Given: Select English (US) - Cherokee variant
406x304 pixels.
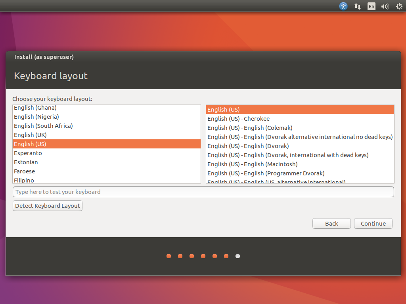Looking at the screenshot, I should click(x=300, y=119).
